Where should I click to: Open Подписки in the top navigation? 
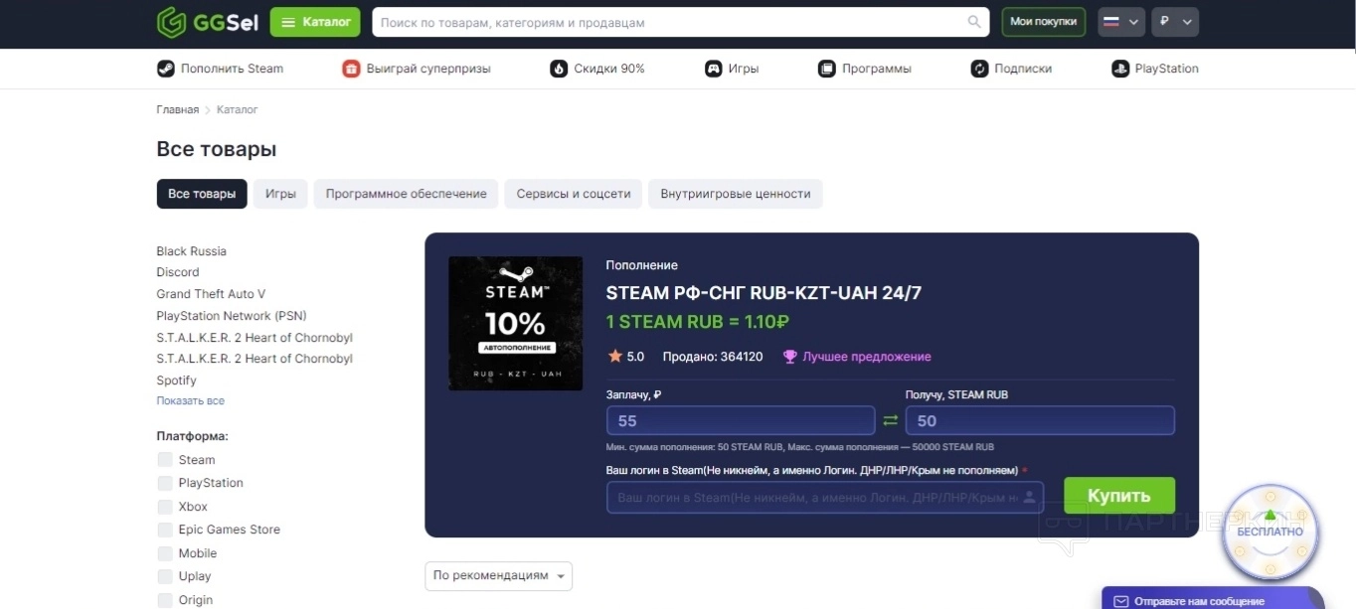pyautogui.click(x=1023, y=69)
